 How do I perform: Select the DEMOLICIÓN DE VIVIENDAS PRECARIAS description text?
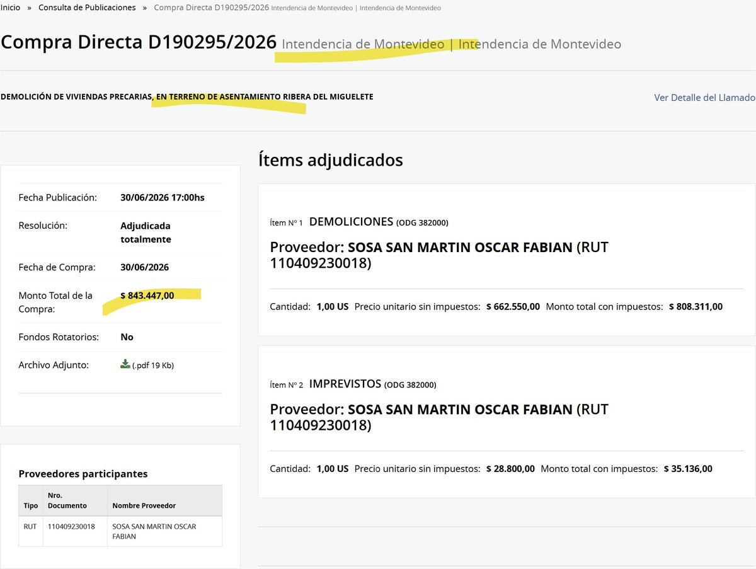(187, 97)
